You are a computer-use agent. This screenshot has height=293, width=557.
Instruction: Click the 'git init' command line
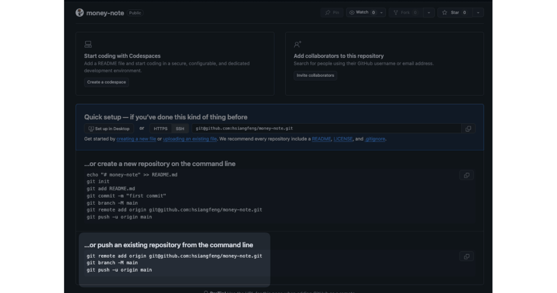coord(98,182)
